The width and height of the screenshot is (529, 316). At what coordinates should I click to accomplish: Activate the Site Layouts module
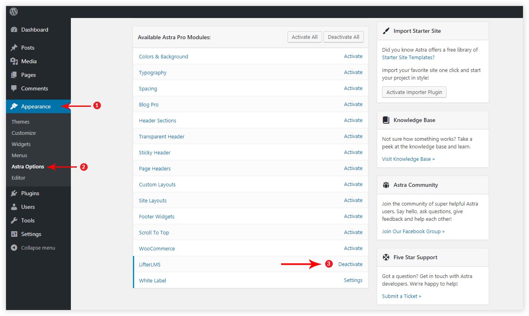[353, 200]
